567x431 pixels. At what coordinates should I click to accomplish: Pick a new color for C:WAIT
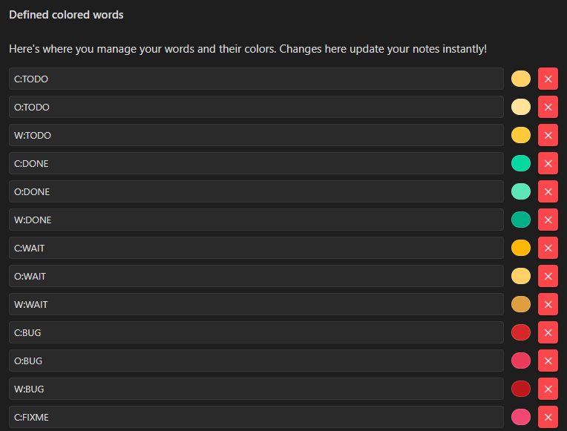click(x=521, y=248)
